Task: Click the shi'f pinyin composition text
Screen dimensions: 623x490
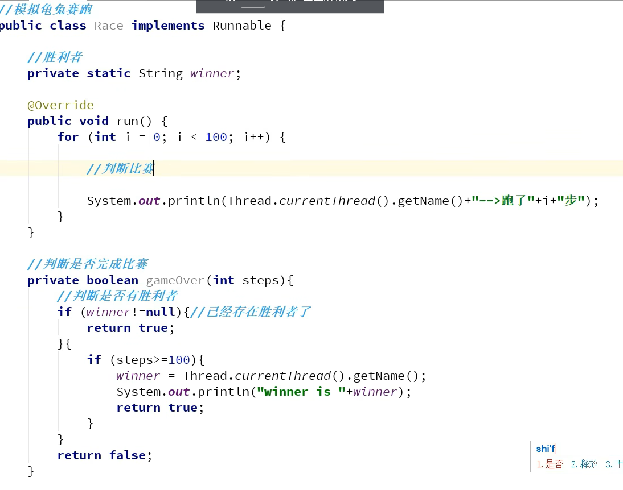Action: pos(545,449)
